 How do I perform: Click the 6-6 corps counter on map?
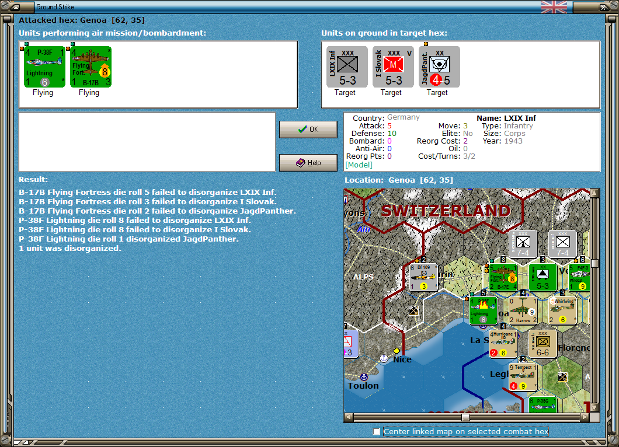click(543, 344)
